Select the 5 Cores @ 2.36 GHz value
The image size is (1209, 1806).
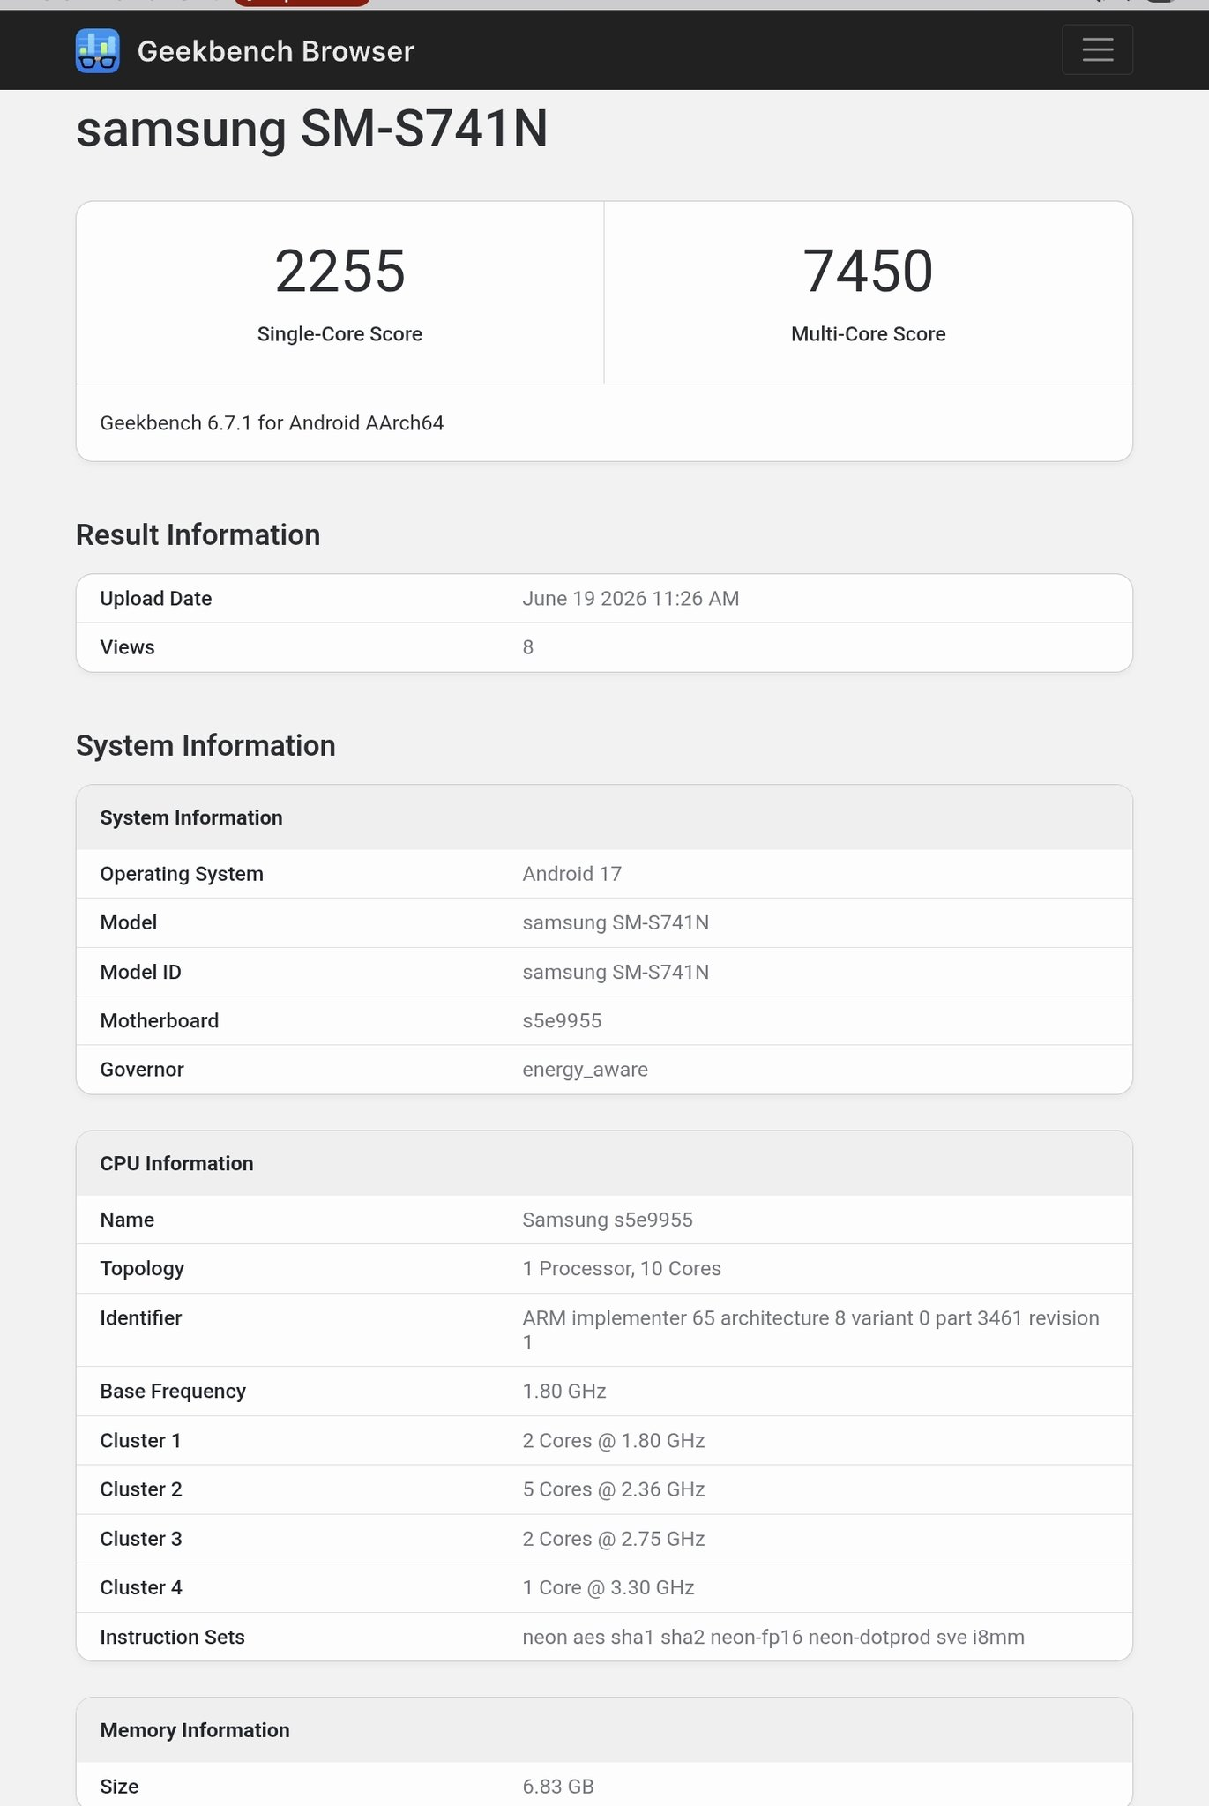614,1489
